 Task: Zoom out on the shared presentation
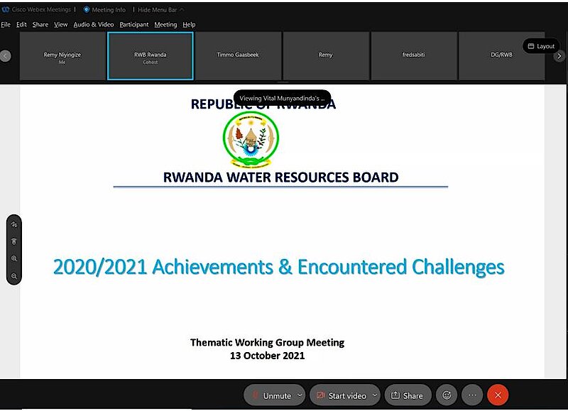14,276
